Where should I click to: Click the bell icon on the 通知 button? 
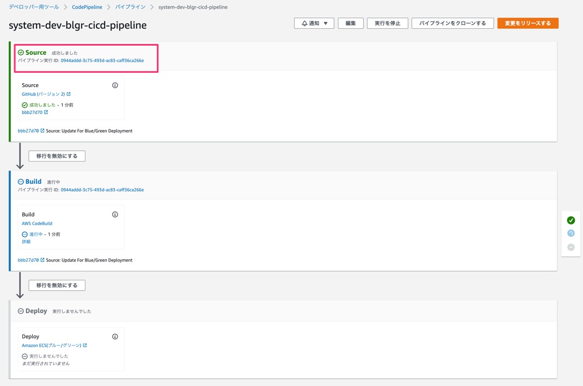pyautogui.click(x=304, y=23)
